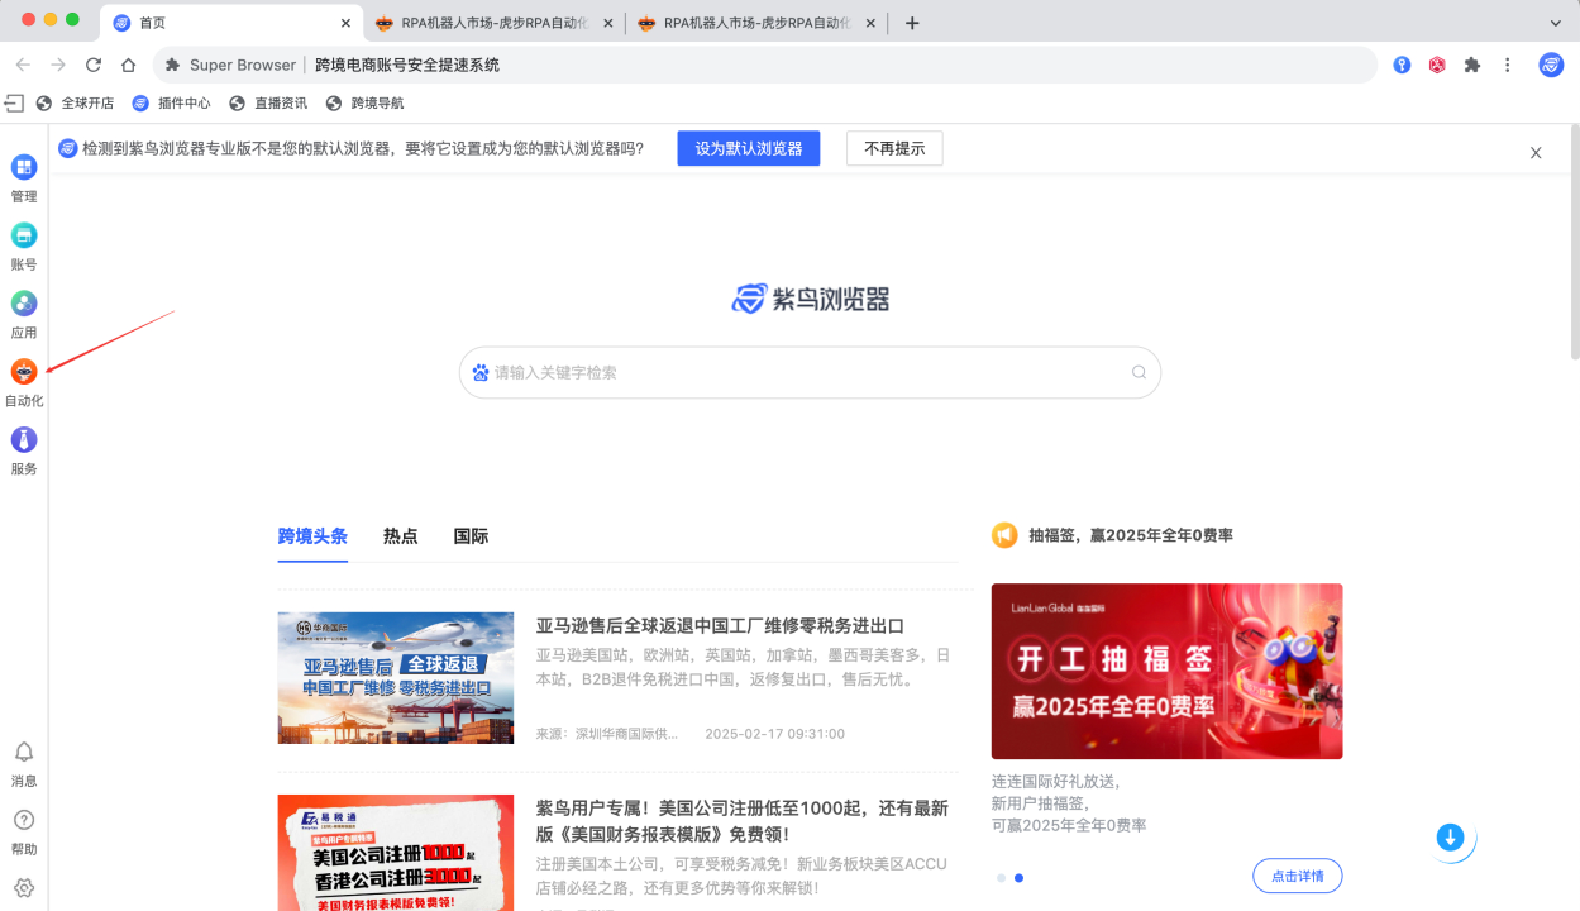Click 设为默认浏览器 button
The height and width of the screenshot is (911, 1580).
(748, 149)
